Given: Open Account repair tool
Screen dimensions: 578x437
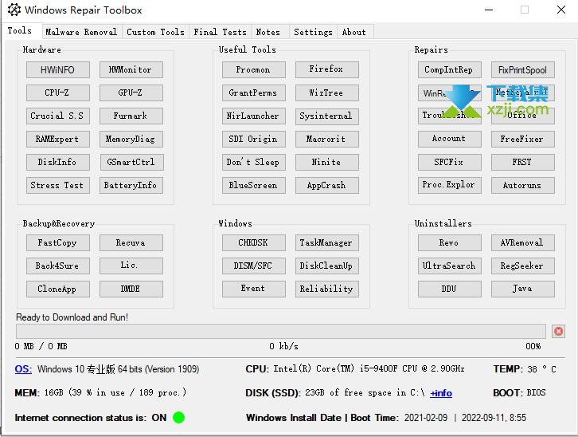Looking at the screenshot, I should (449, 139).
